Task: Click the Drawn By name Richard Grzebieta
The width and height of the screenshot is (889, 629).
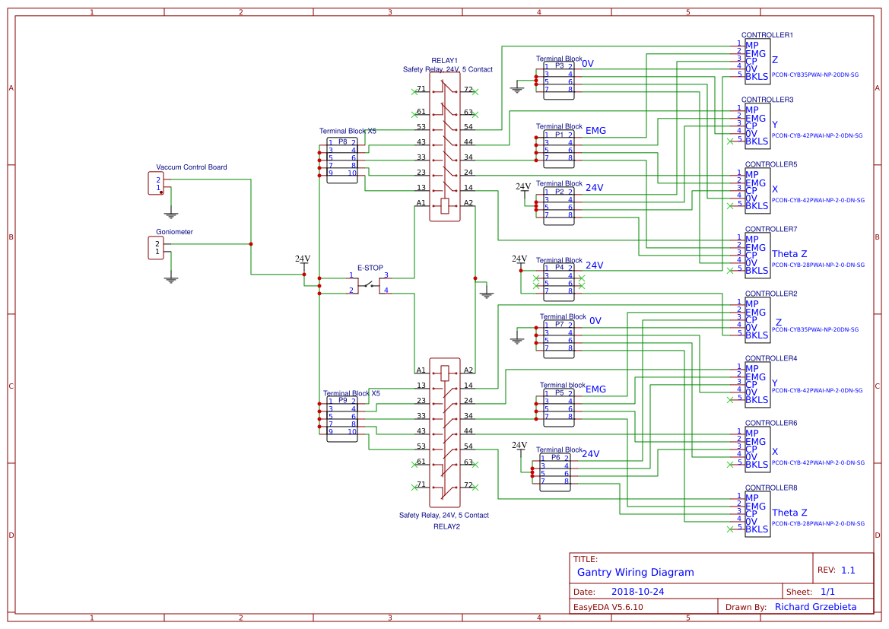Action: (x=818, y=606)
